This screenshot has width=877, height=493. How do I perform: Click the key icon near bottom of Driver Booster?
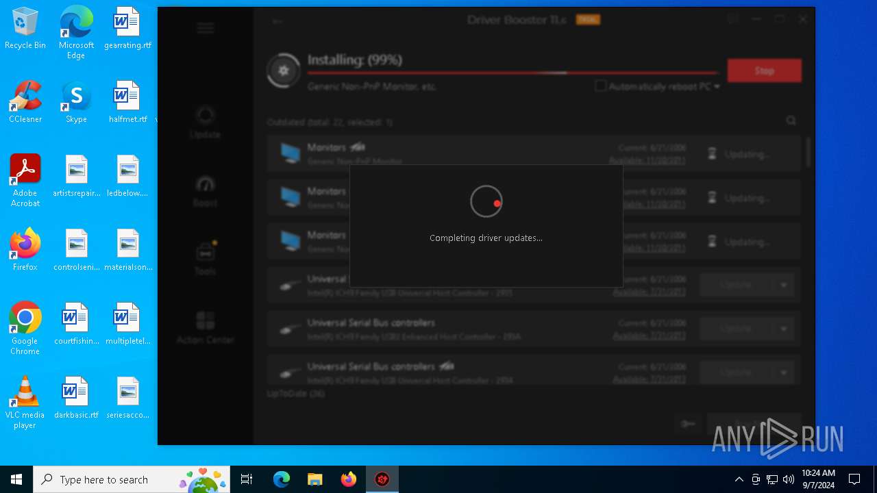689,424
